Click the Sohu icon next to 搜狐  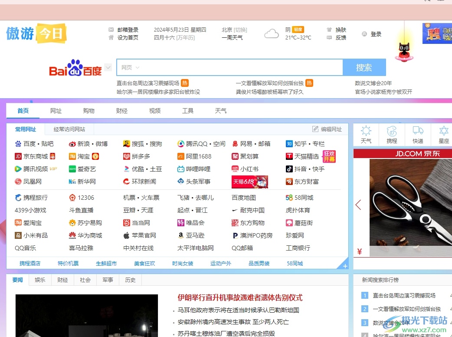pos(126,143)
